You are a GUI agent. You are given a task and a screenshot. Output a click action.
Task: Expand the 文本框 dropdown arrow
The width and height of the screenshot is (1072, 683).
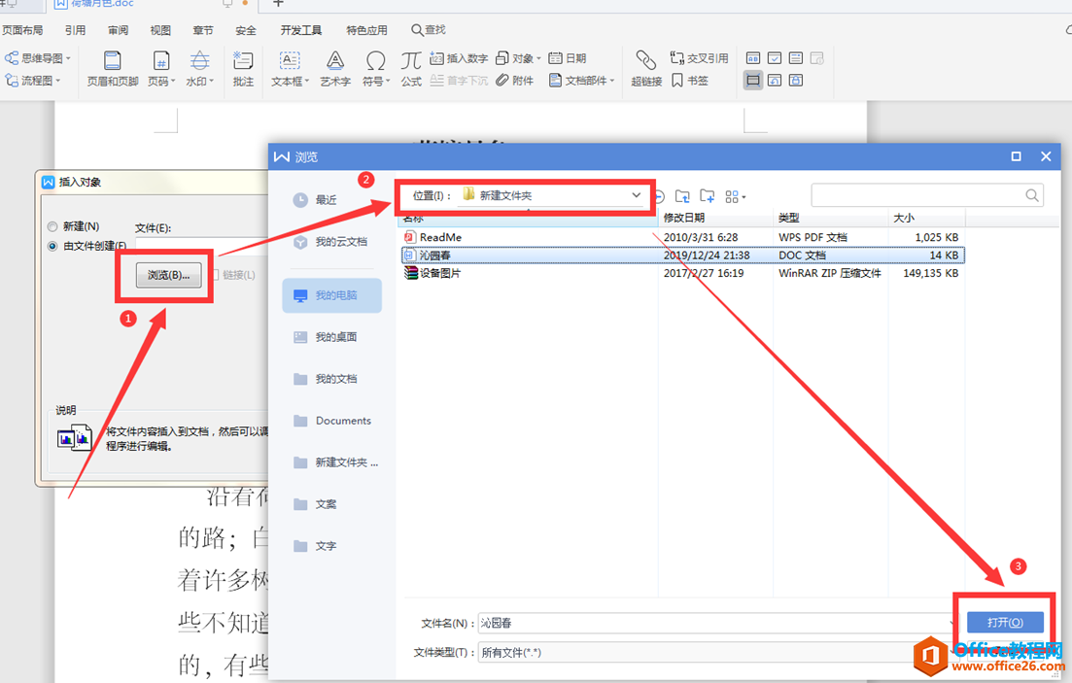tap(307, 81)
